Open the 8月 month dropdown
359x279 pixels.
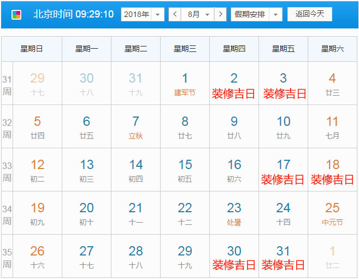tap(197, 14)
